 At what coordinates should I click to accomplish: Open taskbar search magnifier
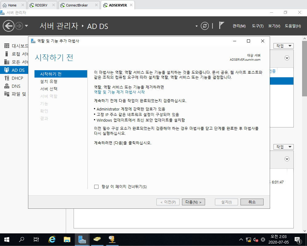[22, 240]
